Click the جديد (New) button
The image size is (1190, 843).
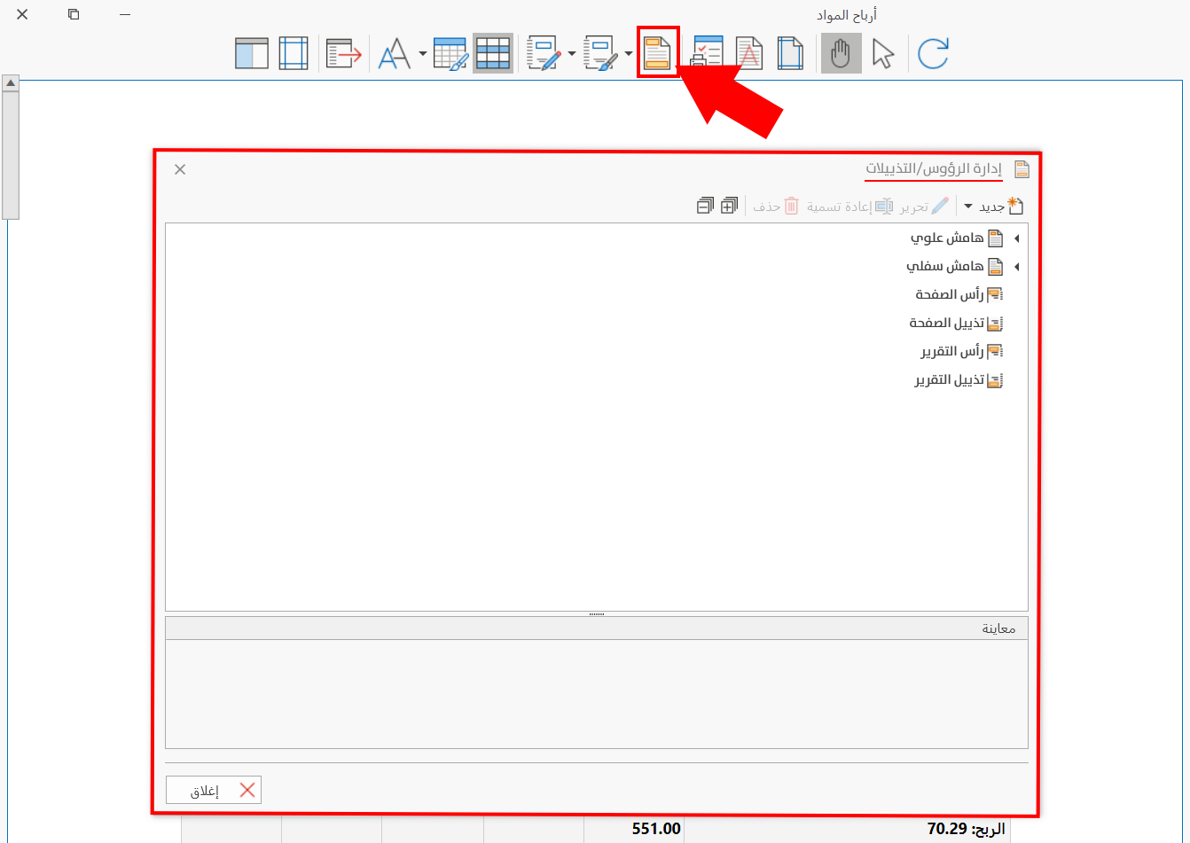[1001, 207]
